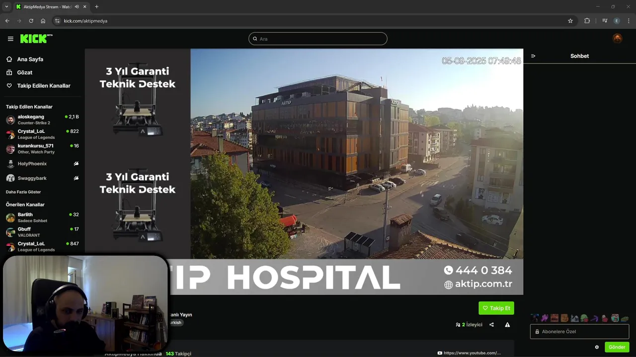This screenshot has width=636, height=357.
Task: Open aloskegang channel
Action: 42,119
